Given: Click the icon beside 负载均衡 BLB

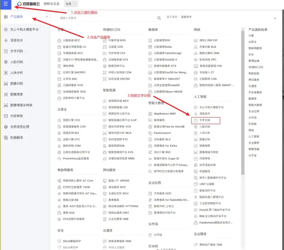Looking at the screenshot, I should click(x=196, y=47).
